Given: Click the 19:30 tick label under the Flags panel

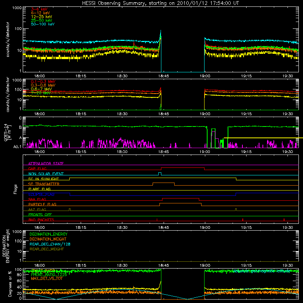Looking at the screenshot, I should tap(287, 228).
